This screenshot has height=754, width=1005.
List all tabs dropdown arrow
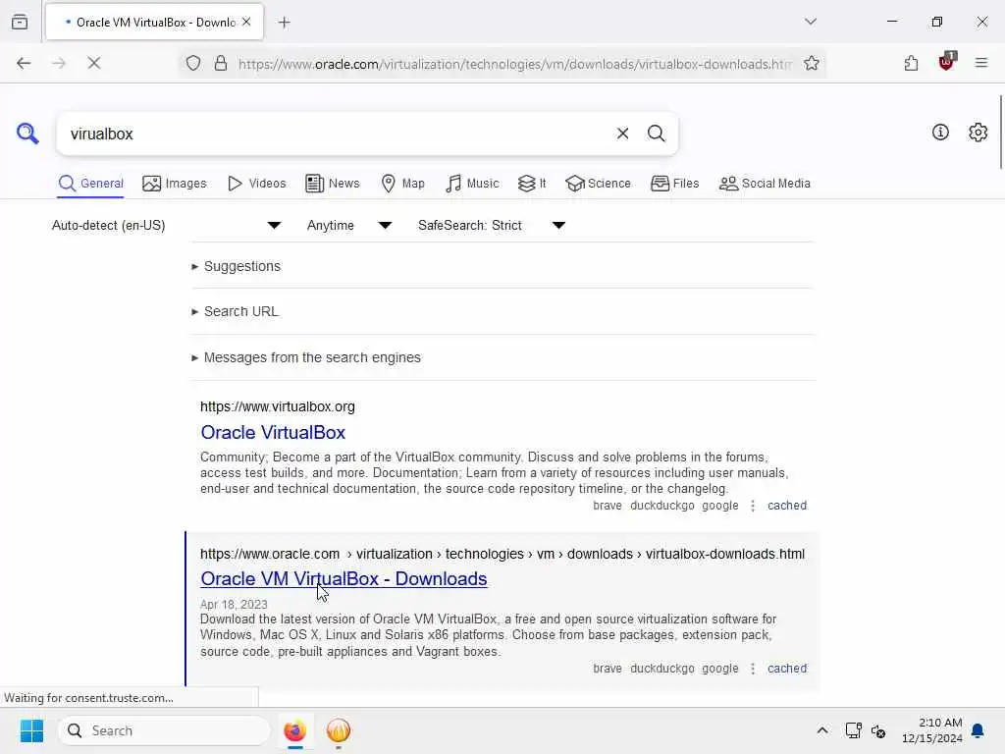click(x=810, y=22)
